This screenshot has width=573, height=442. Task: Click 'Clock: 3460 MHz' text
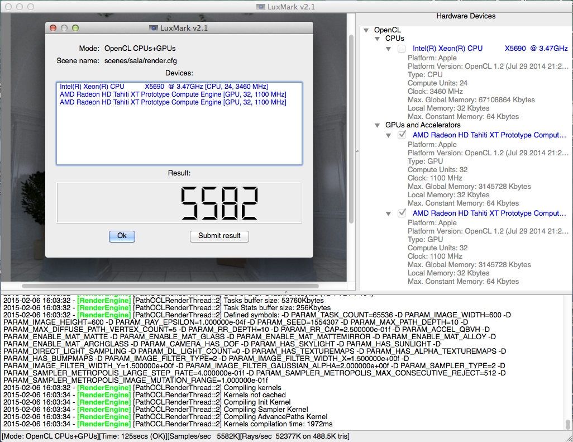tap(435, 92)
